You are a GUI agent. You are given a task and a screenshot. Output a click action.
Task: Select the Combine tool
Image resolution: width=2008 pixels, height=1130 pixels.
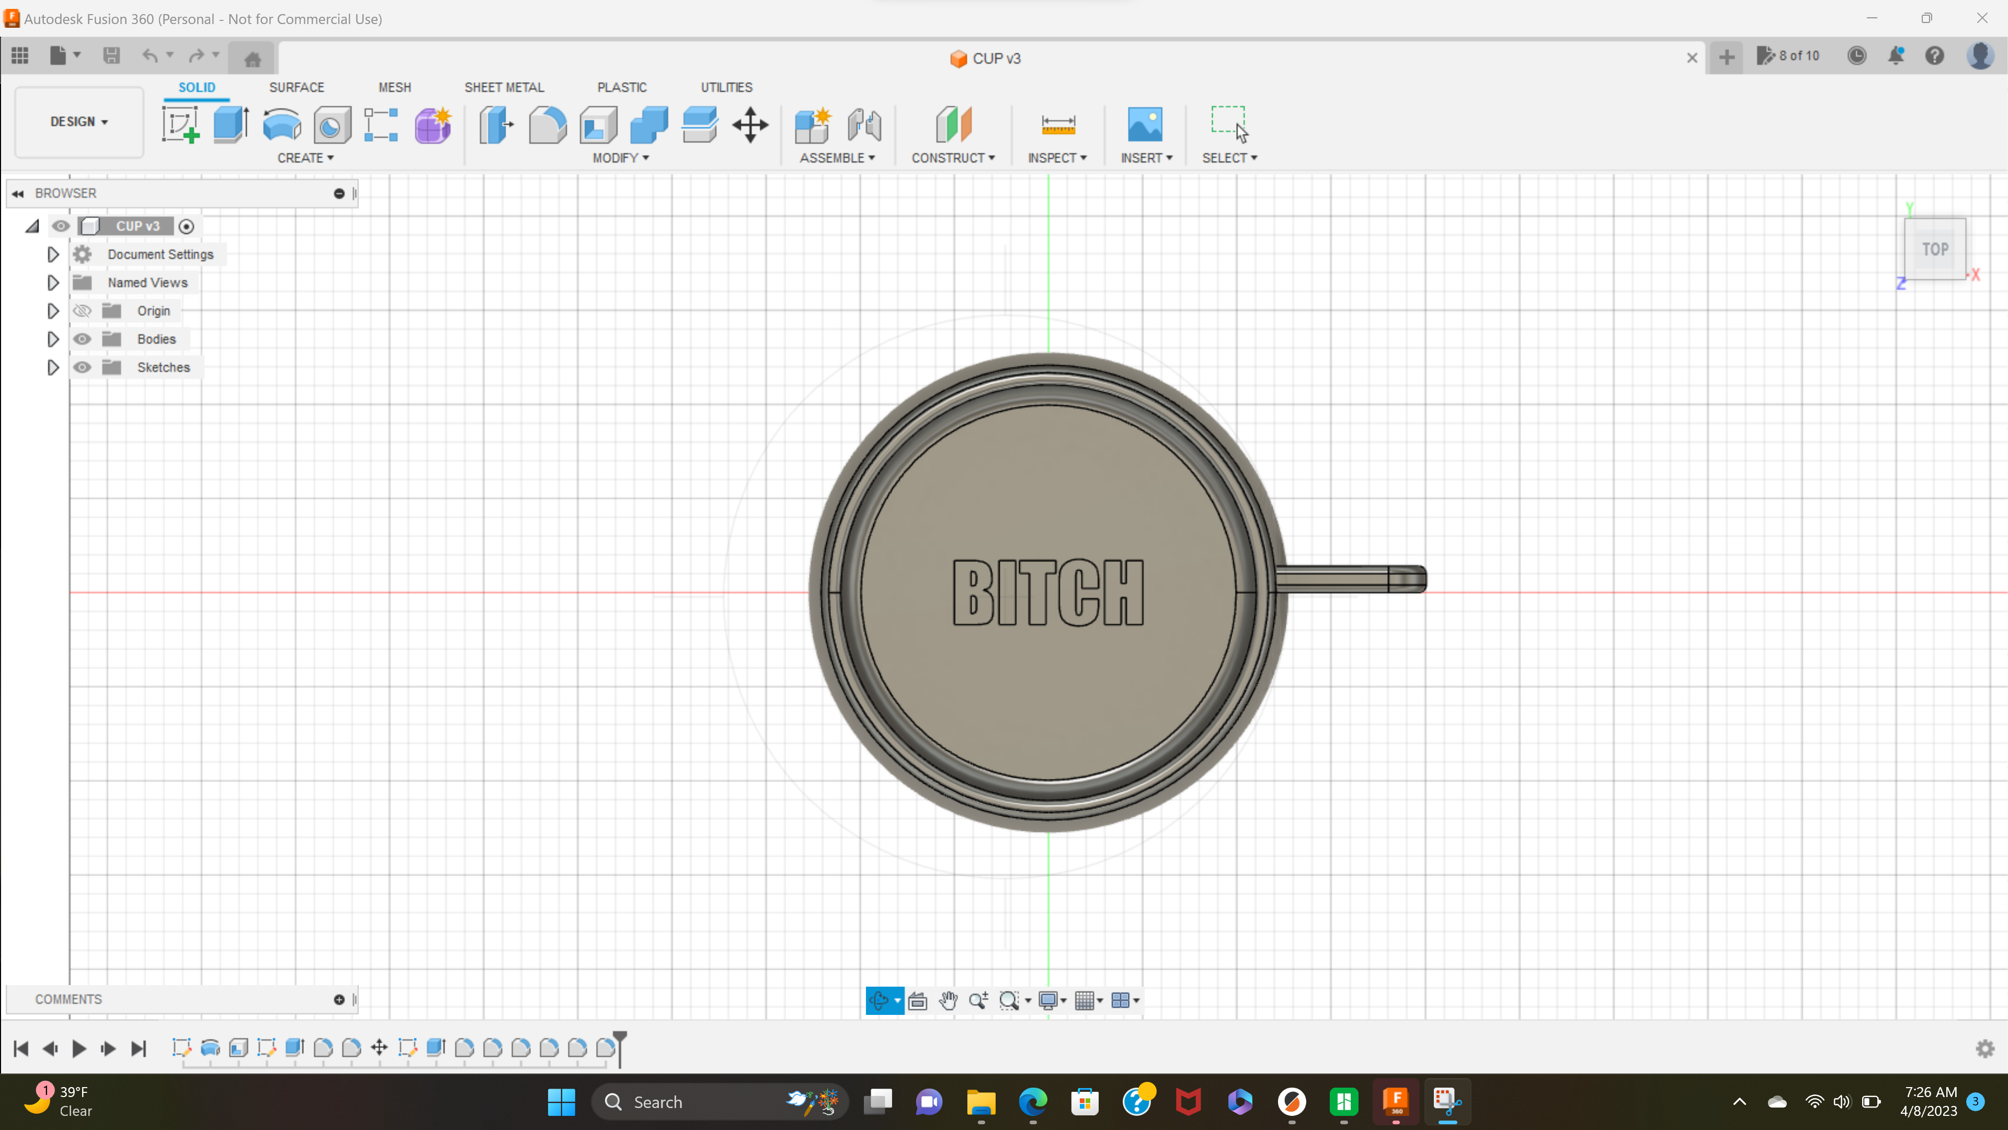click(648, 125)
